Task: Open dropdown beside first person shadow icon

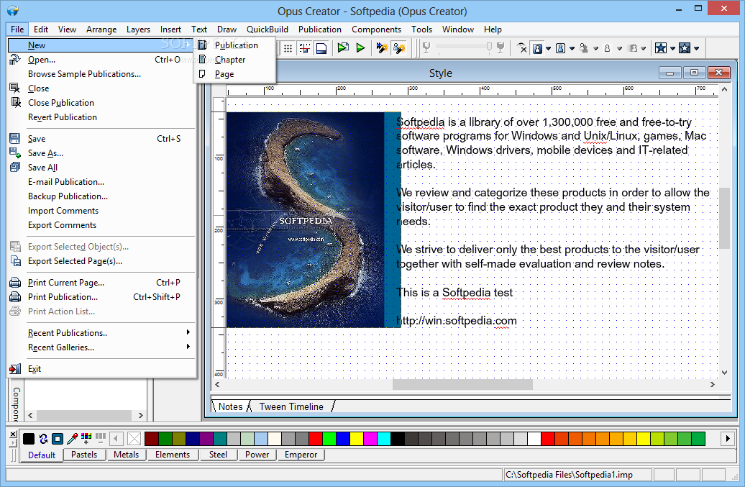Action: tap(548, 48)
